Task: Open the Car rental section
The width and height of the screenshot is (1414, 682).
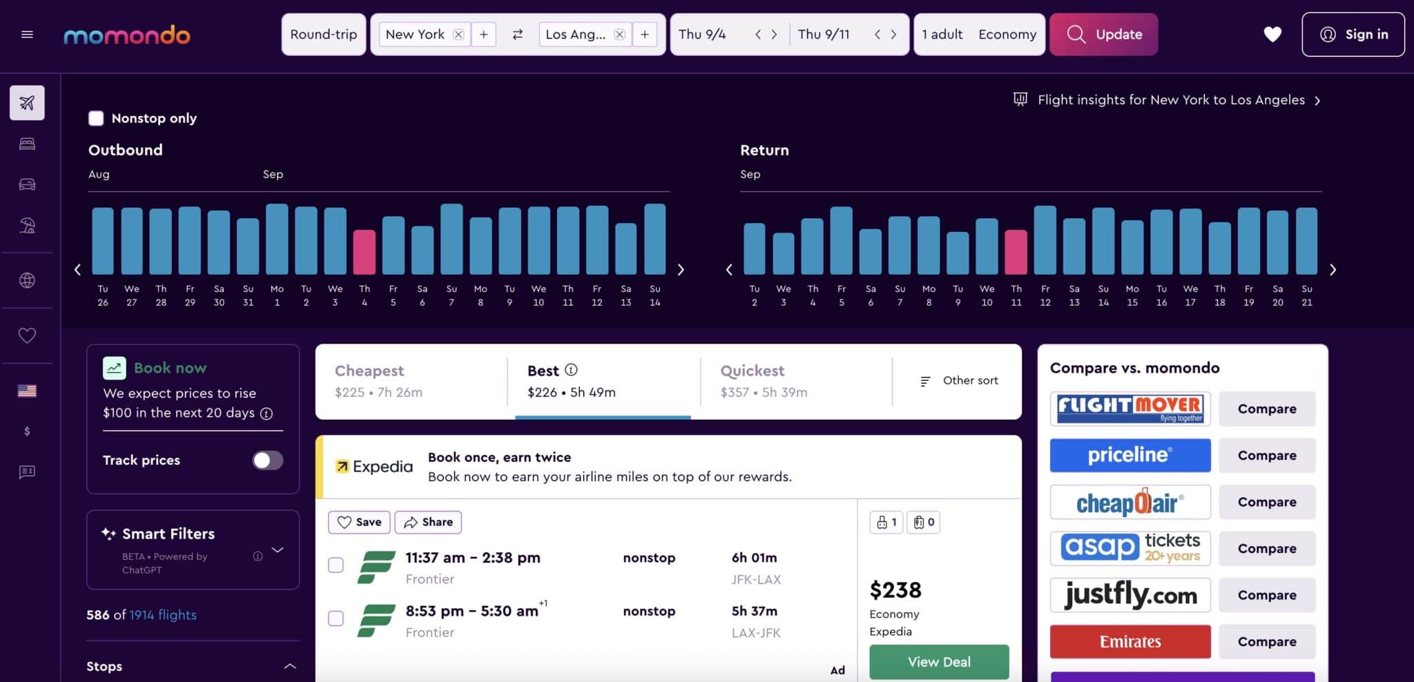Action: tap(27, 184)
